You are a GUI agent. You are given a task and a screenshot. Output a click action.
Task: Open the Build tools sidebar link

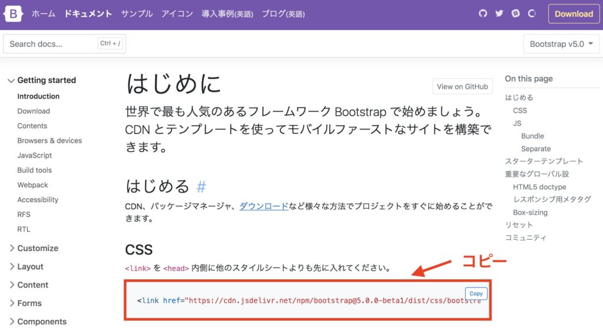35,170
